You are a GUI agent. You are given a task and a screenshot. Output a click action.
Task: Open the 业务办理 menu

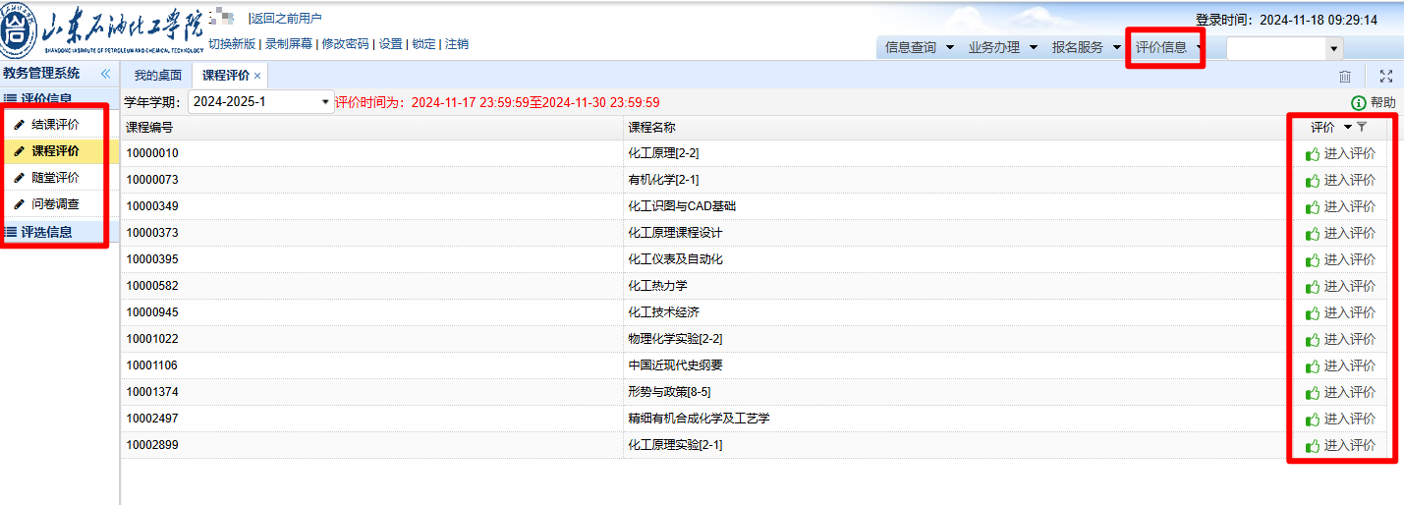pos(1002,47)
